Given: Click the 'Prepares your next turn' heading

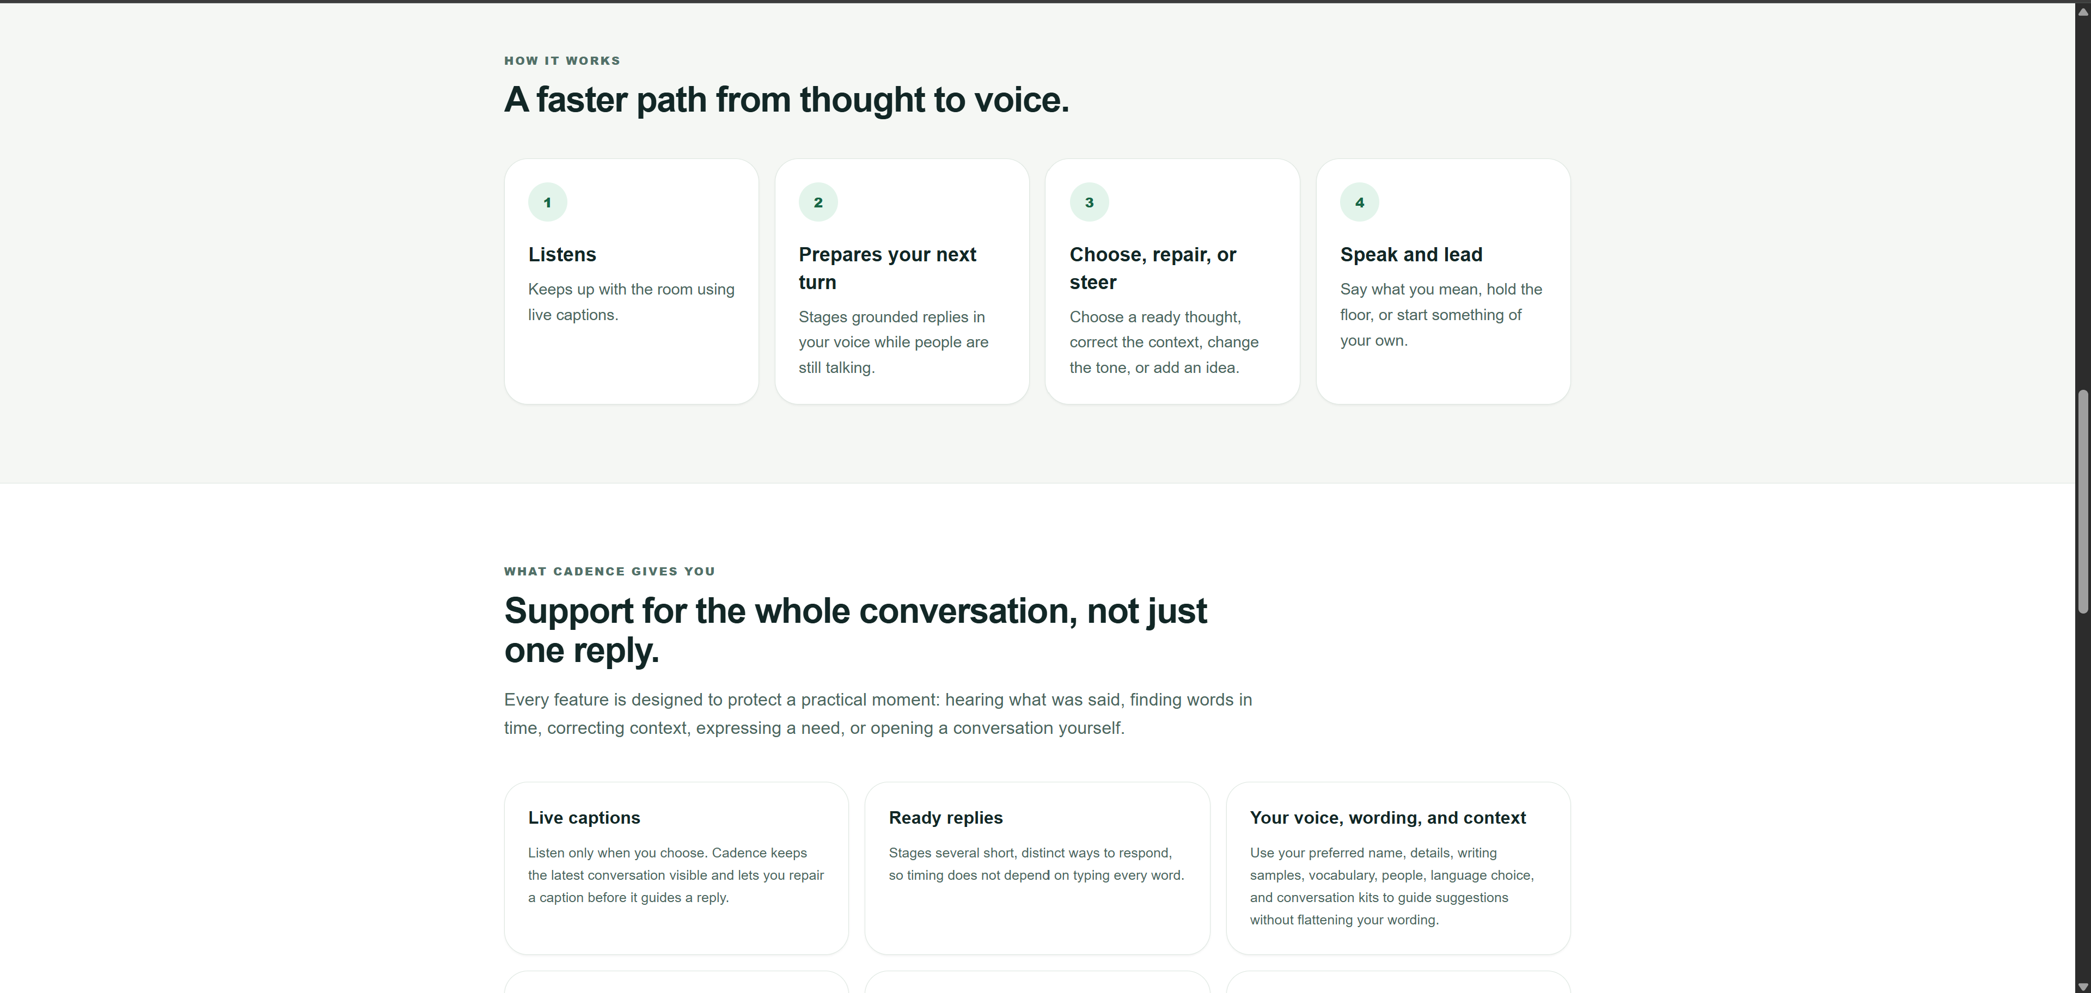Looking at the screenshot, I should tap(887, 268).
